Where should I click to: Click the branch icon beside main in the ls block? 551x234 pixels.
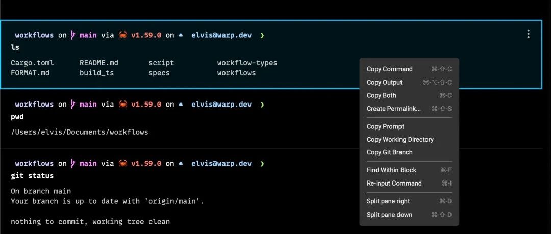[73, 35]
